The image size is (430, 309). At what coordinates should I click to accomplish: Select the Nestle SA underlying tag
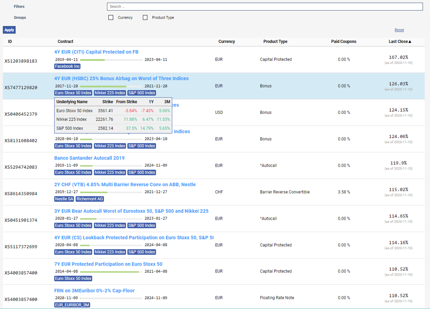point(64,199)
